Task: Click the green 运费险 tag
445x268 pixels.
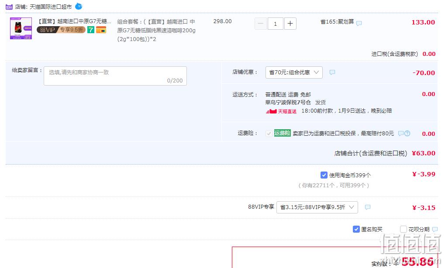Action: tap(283, 133)
